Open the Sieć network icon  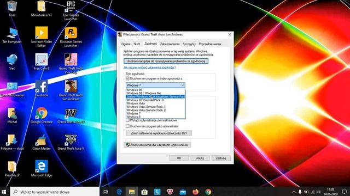[x=12, y=62]
